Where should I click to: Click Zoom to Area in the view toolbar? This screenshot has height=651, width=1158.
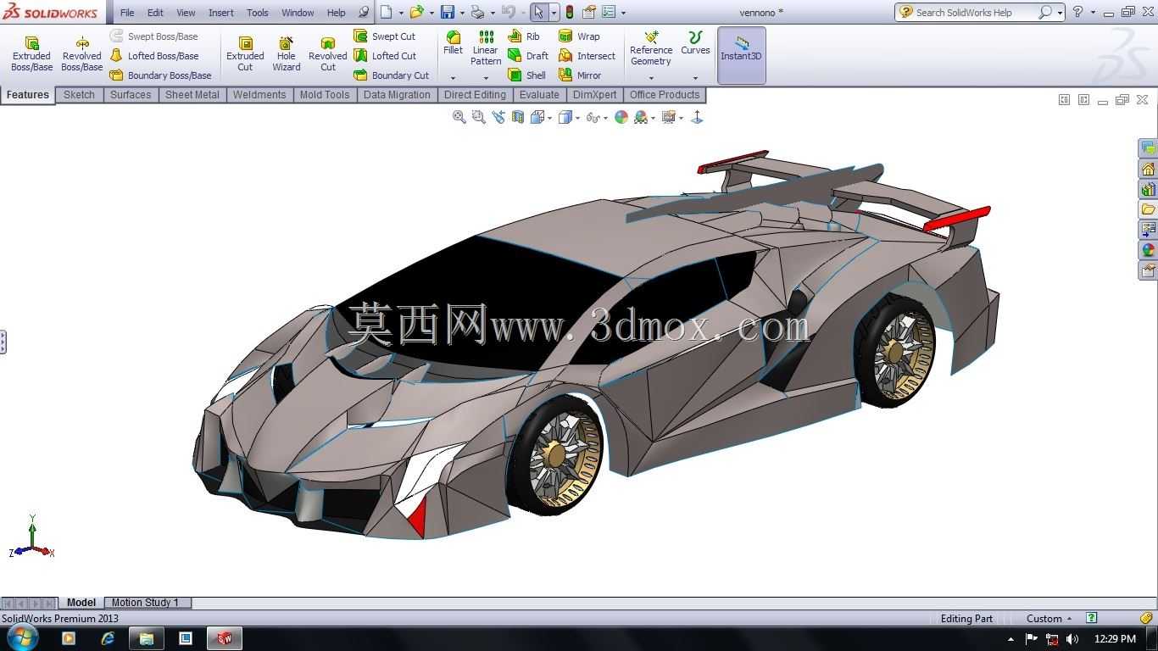[479, 118]
